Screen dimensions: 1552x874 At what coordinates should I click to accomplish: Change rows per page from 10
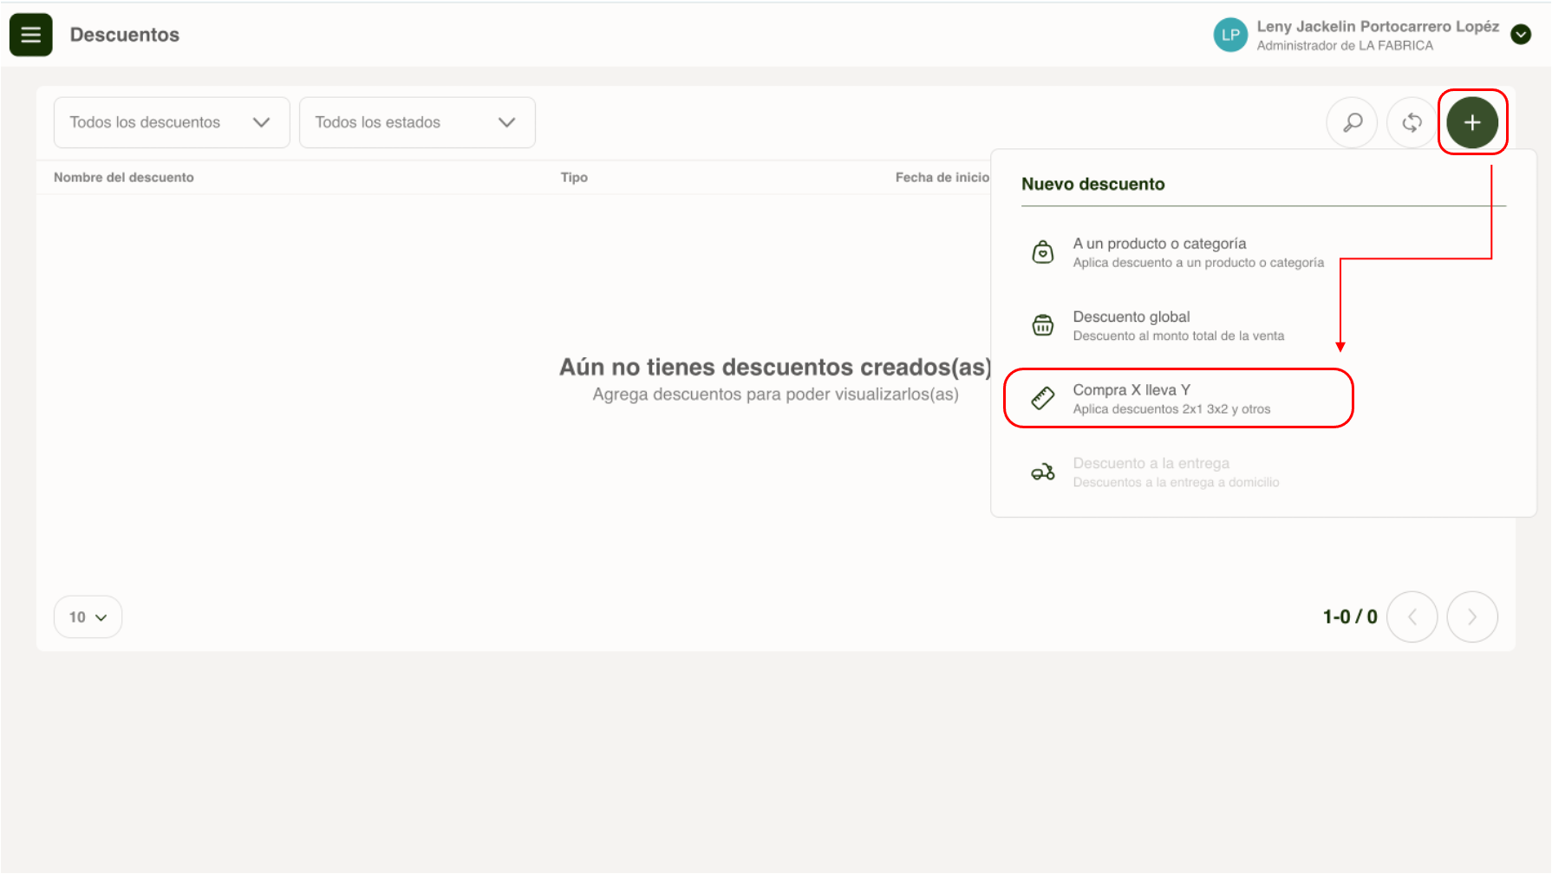click(88, 617)
